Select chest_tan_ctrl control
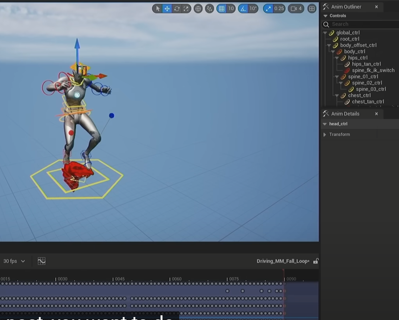The height and width of the screenshot is (320, 399). 368,102
